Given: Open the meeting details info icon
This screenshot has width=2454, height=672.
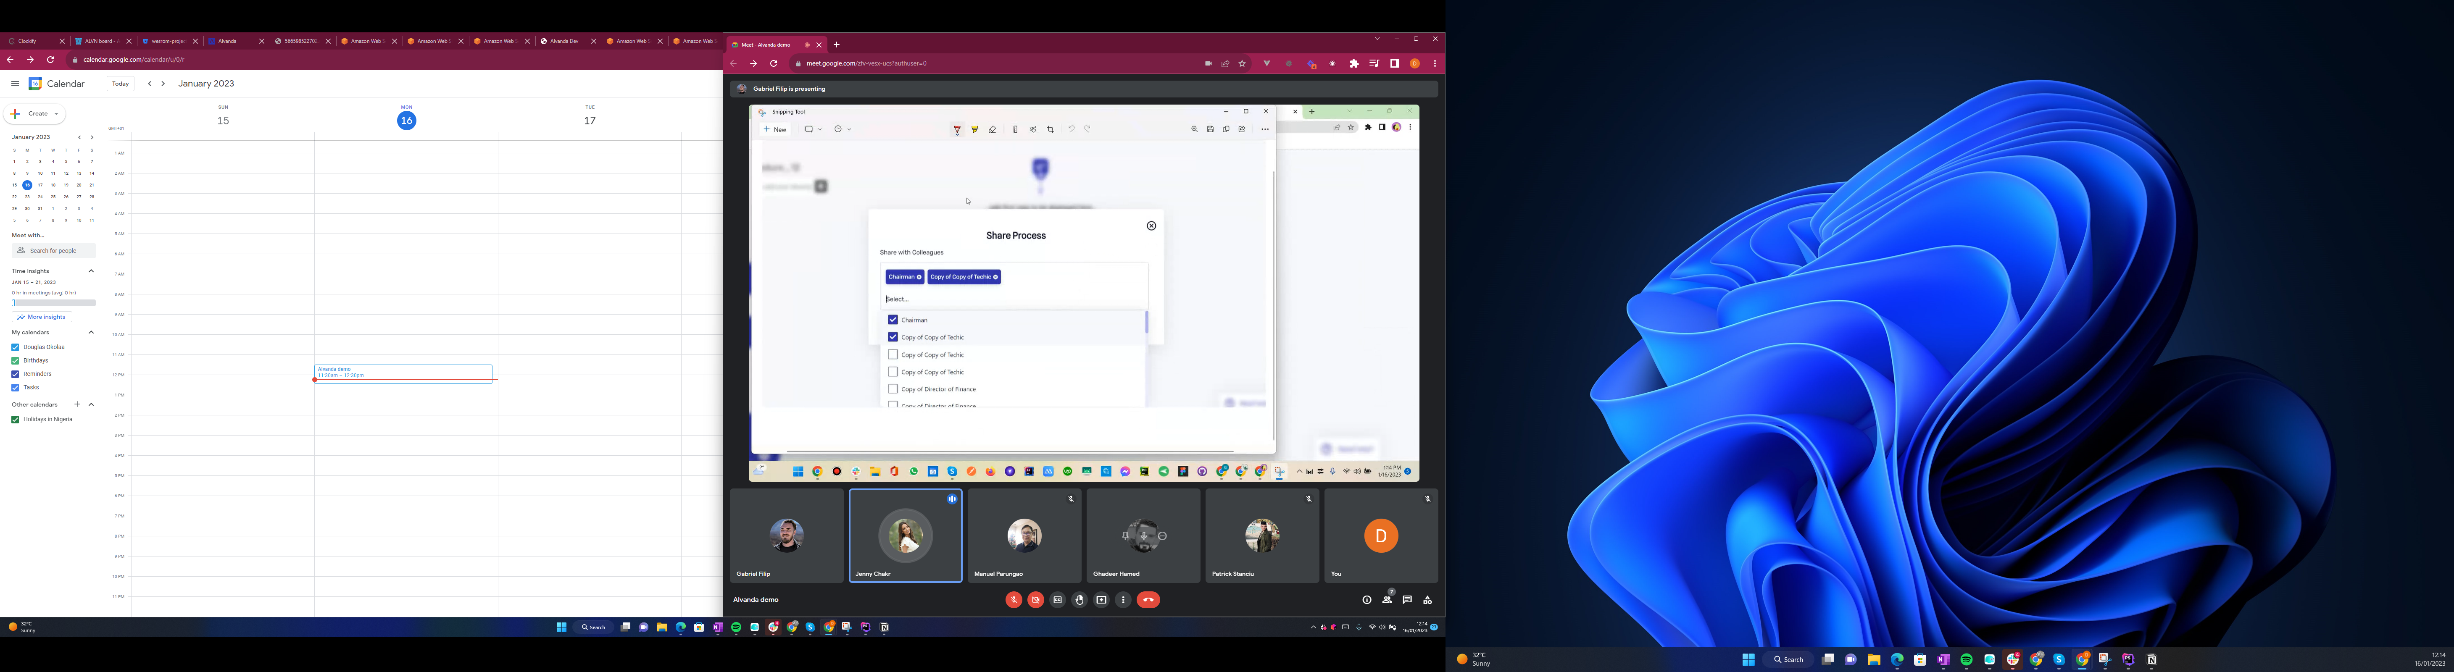Looking at the screenshot, I should [x=1367, y=600].
